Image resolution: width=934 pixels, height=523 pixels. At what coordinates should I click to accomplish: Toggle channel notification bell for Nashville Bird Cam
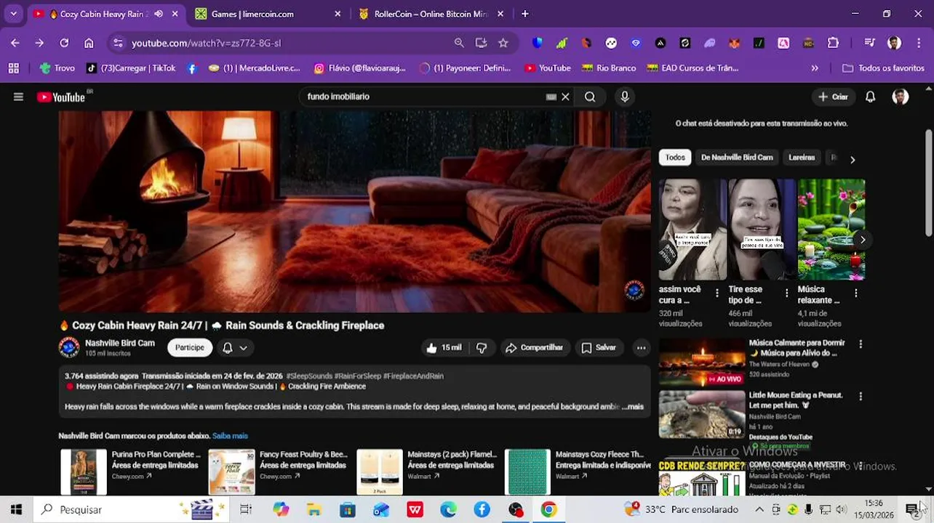[228, 348]
